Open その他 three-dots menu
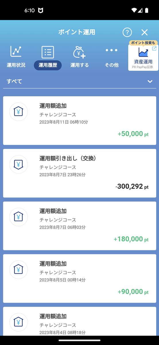This screenshot has height=345, width=159. pyautogui.click(x=111, y=50)
